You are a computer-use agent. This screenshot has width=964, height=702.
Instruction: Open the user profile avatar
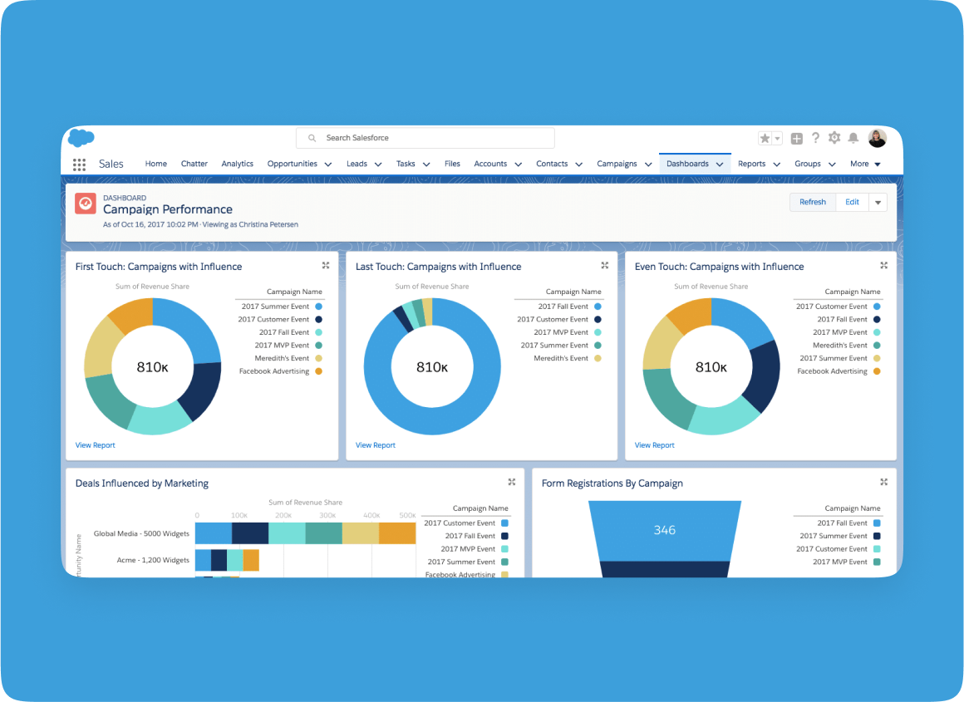pyautogui.click(x=877, y=138)
